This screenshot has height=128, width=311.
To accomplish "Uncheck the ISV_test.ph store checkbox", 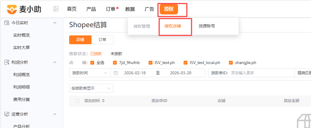I will [x=150, y=63].
